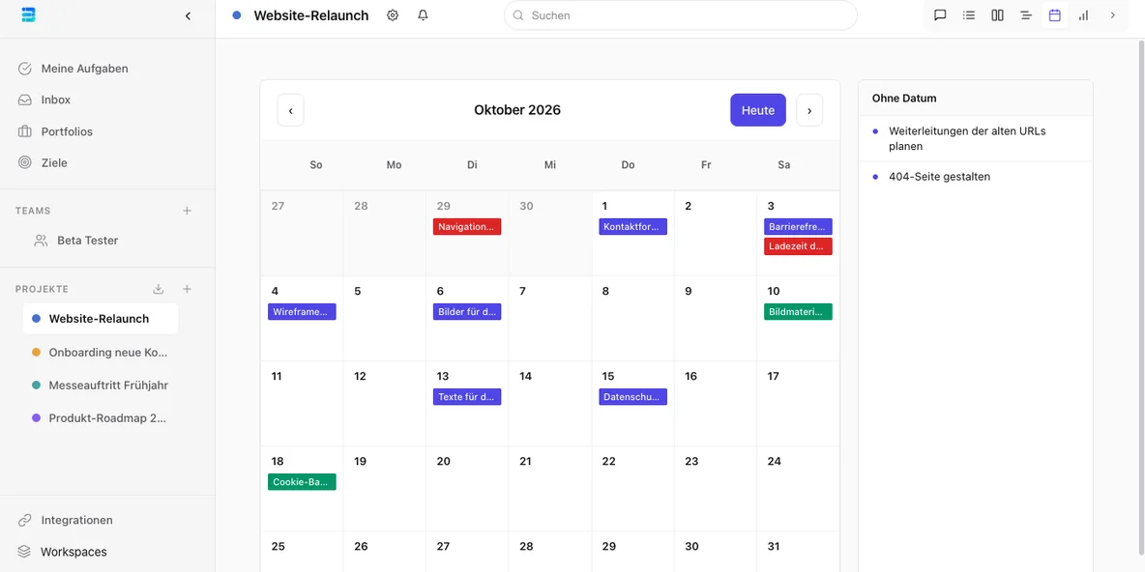Select the Website-Relaunch project in sidebar
The image size is (1145, 572).
tap(101, 319)
